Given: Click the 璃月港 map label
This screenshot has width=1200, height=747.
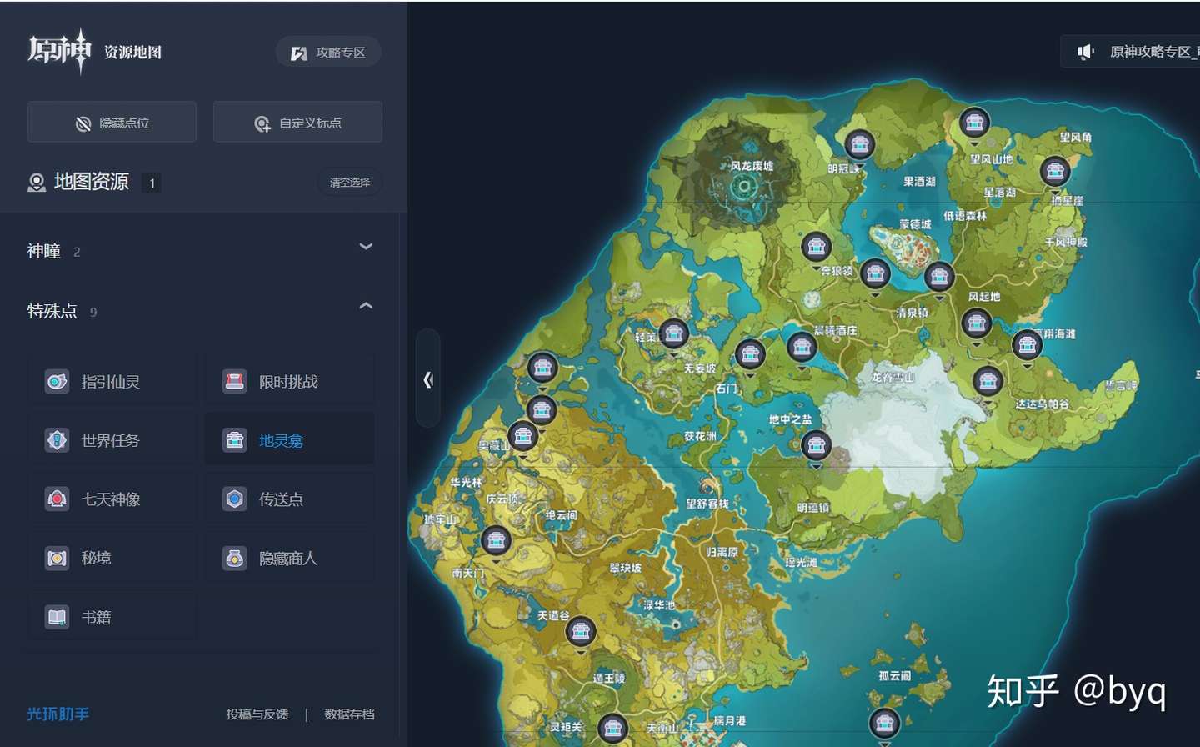Looking at the screenshot, I should click(730, 720).
